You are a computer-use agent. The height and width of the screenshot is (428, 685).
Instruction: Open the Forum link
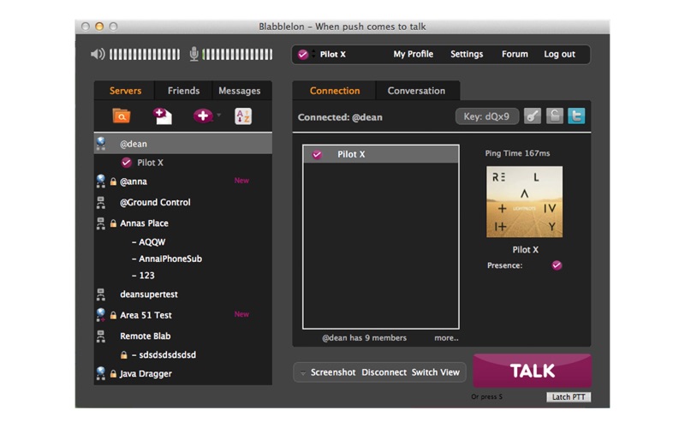[x=515, y=54]
